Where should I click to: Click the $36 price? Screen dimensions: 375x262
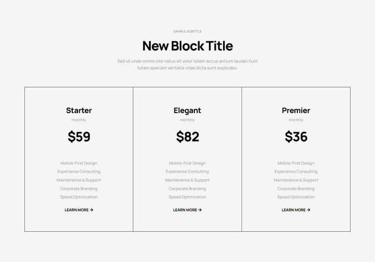coord(296,137)
